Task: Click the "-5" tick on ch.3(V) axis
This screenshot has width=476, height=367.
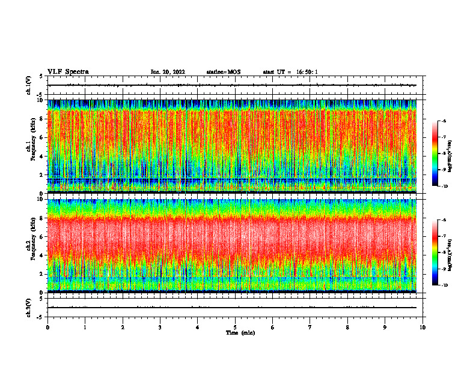Action: pos(40,317)
